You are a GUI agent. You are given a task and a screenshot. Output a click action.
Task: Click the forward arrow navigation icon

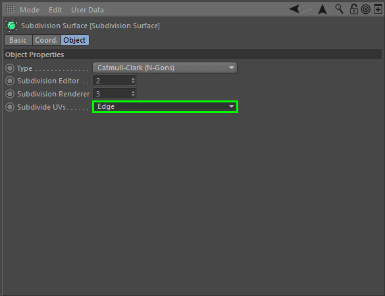[306, 9]
